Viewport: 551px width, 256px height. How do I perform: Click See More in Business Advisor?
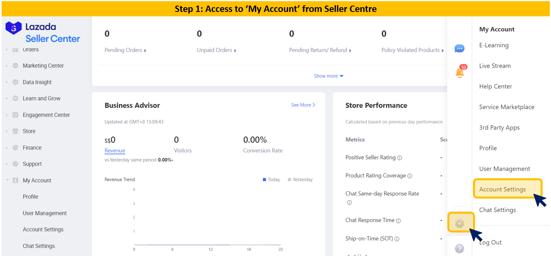coord(303,105)
